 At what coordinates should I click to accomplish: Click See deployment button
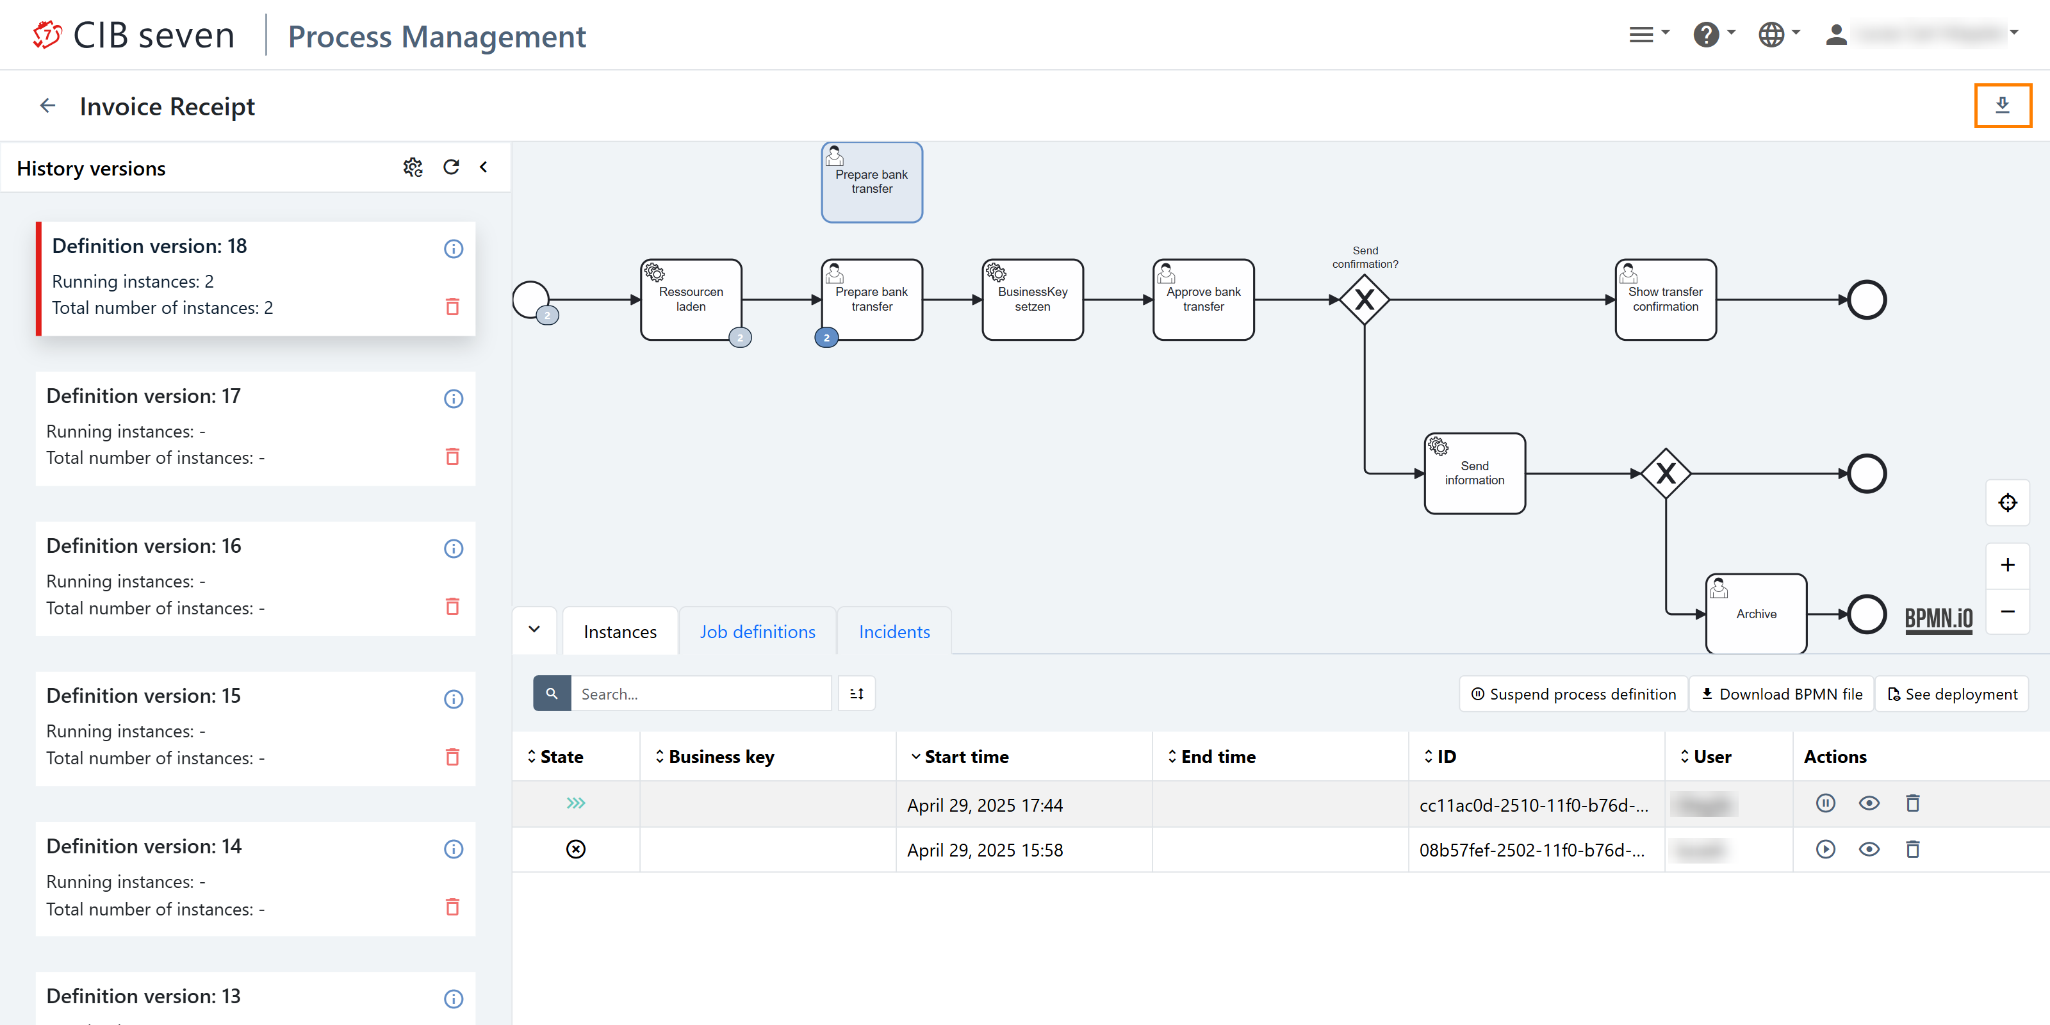(1951, 694)
